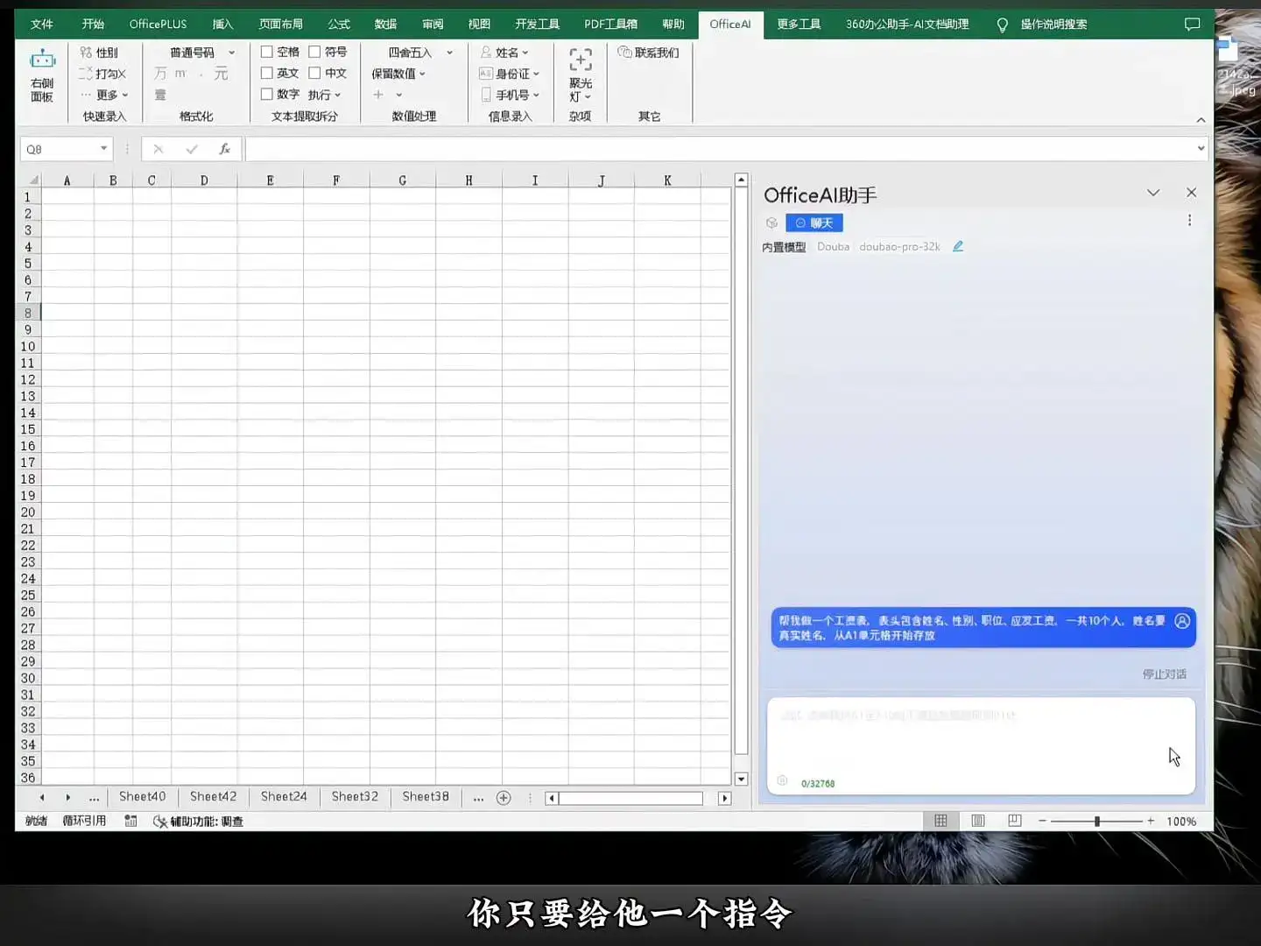Open the 右侧面板 robot icon
Viewport: 1261px width, 946px height.
(x=42, y=61)
